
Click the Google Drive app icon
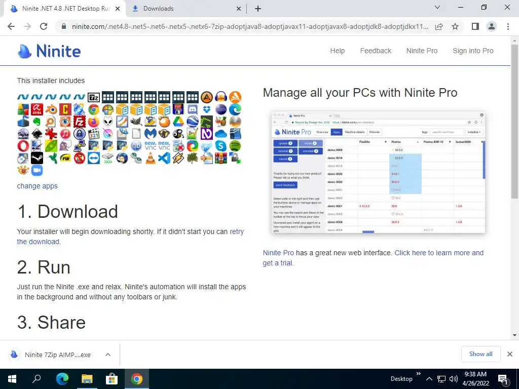[x=178, y=122]
